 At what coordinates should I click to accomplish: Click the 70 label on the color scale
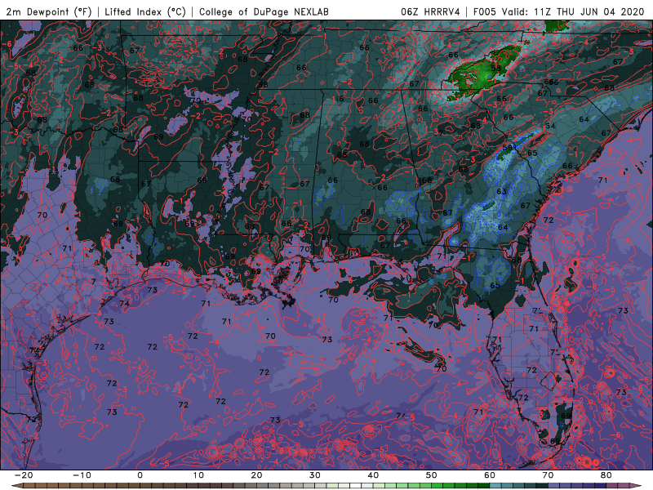tap(548, 475)
